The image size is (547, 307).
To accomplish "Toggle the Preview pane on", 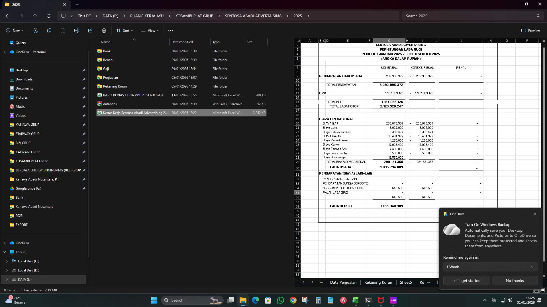I will pyautogui.click(x=531, y=30).
